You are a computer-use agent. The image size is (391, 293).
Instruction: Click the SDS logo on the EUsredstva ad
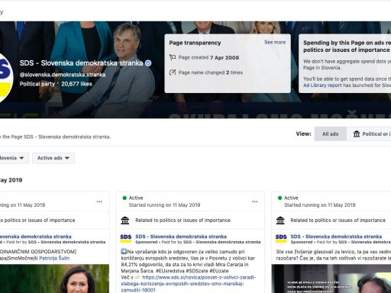(126, 239)
